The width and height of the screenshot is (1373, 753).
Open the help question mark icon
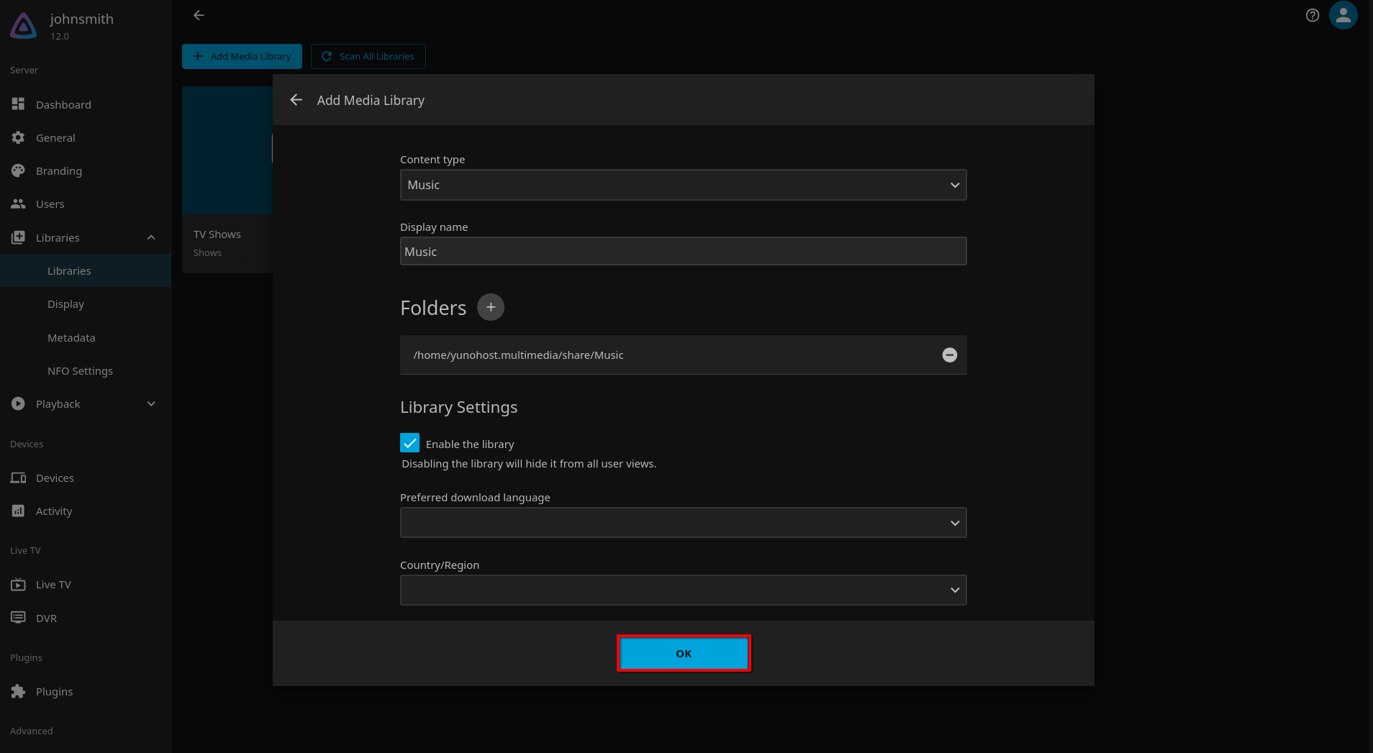(1313, 15)
